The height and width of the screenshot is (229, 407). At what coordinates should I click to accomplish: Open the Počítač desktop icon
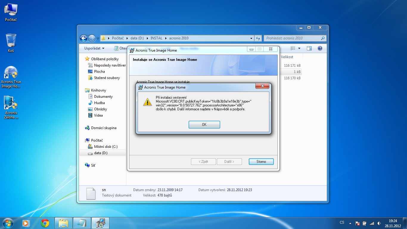pyautogui.click(x=11, y=12)
